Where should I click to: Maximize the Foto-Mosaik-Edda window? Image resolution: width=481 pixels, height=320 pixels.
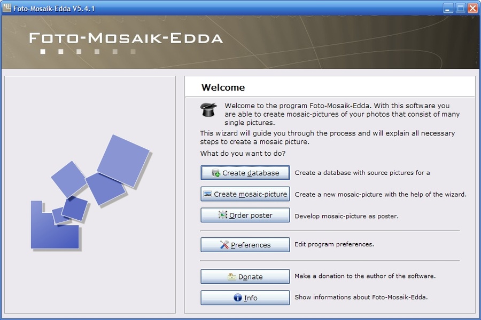pos(461,9)
